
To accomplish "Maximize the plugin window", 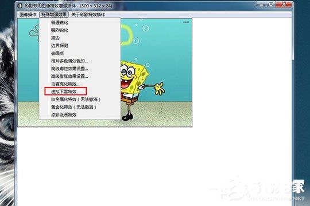I will [271, 5].
